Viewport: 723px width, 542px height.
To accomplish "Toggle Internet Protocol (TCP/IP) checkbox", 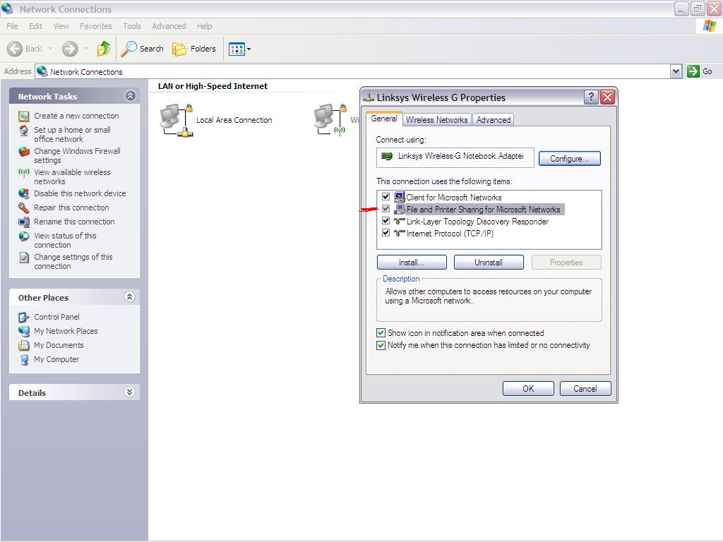I will [386, 233].
